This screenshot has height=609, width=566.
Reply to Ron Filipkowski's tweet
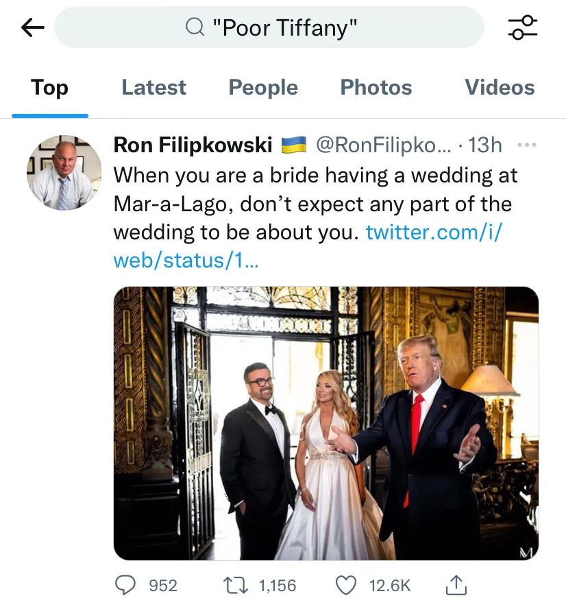point(126,585)
